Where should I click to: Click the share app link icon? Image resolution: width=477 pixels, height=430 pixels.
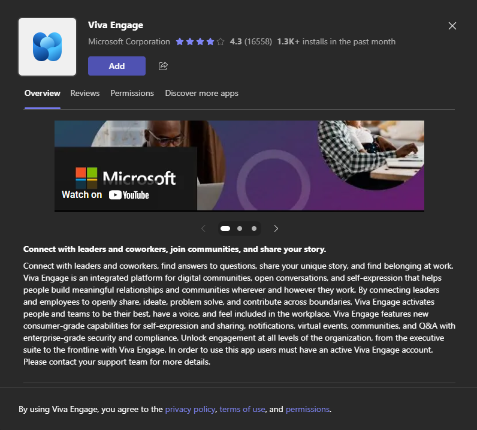[x=163, y=66]
